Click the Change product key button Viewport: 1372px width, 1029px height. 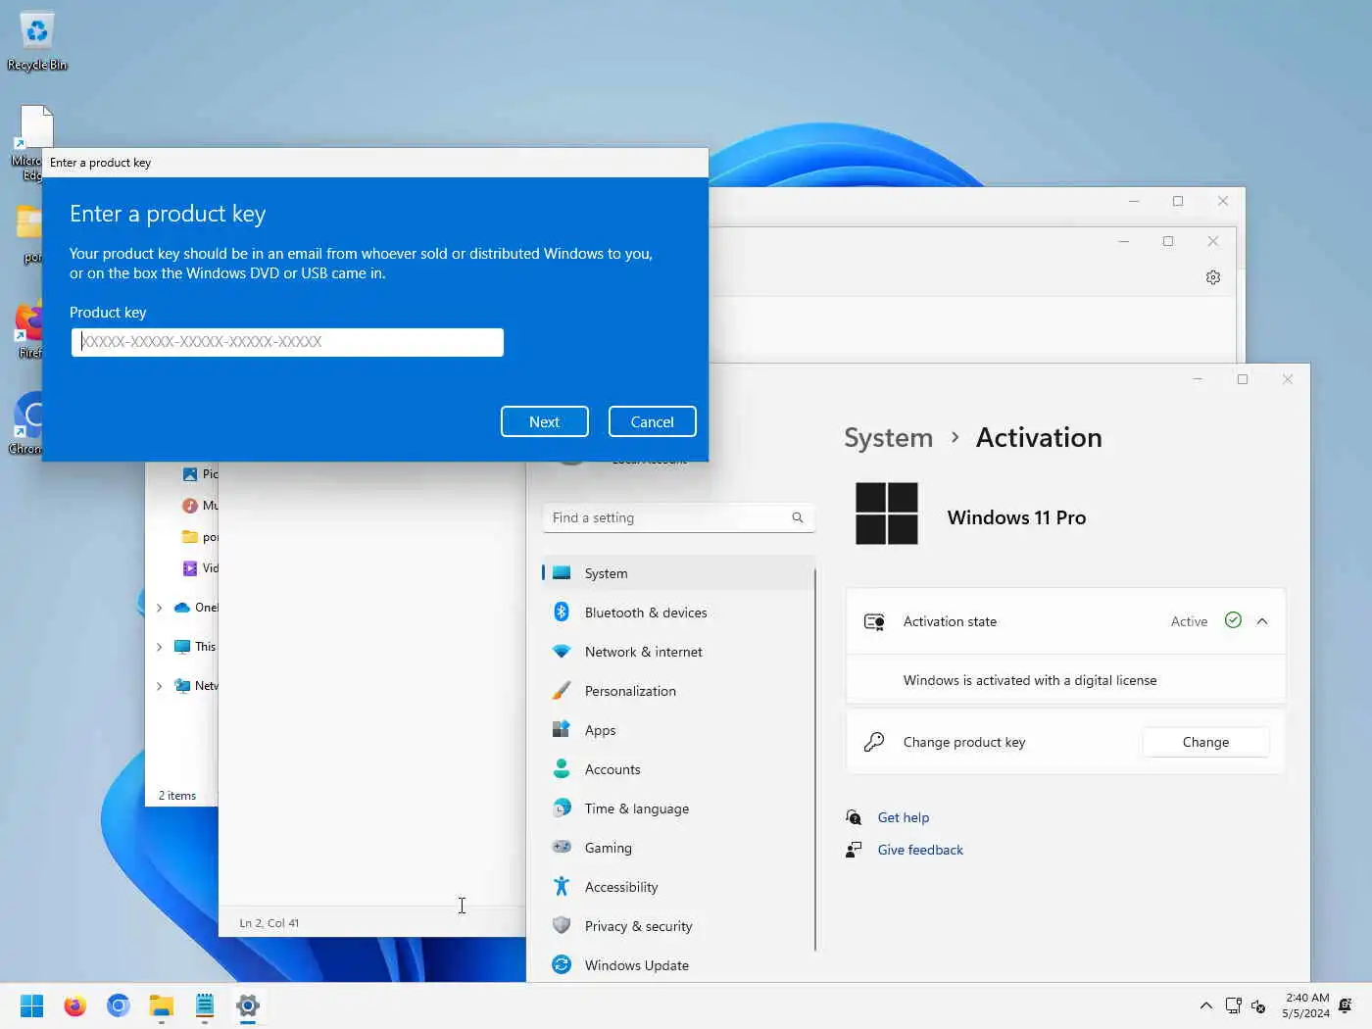[1205, 742]
